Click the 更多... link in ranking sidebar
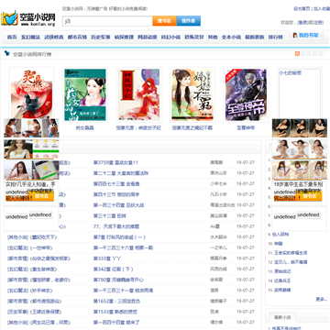330x330 pixels. tap(321, 299)
